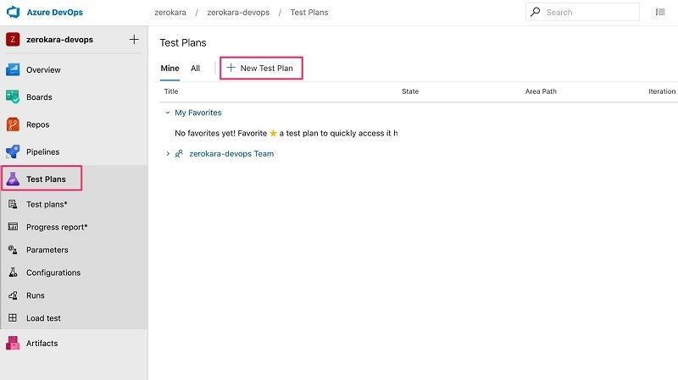This screenshot has height=380, width=678.
Task: Expand the zerokara-devops Team group
Action: click(x=168, y=154)
